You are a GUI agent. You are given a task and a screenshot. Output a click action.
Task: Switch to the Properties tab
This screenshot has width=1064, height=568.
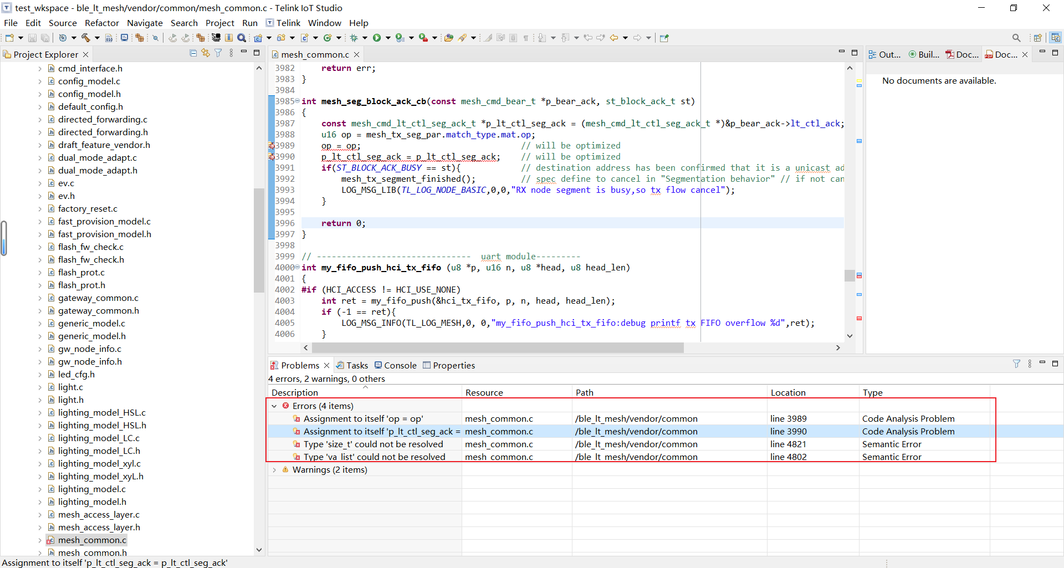click(449, 365)
